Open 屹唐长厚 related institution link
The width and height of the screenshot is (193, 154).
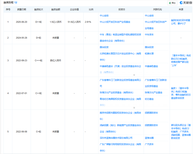[149, 53]
